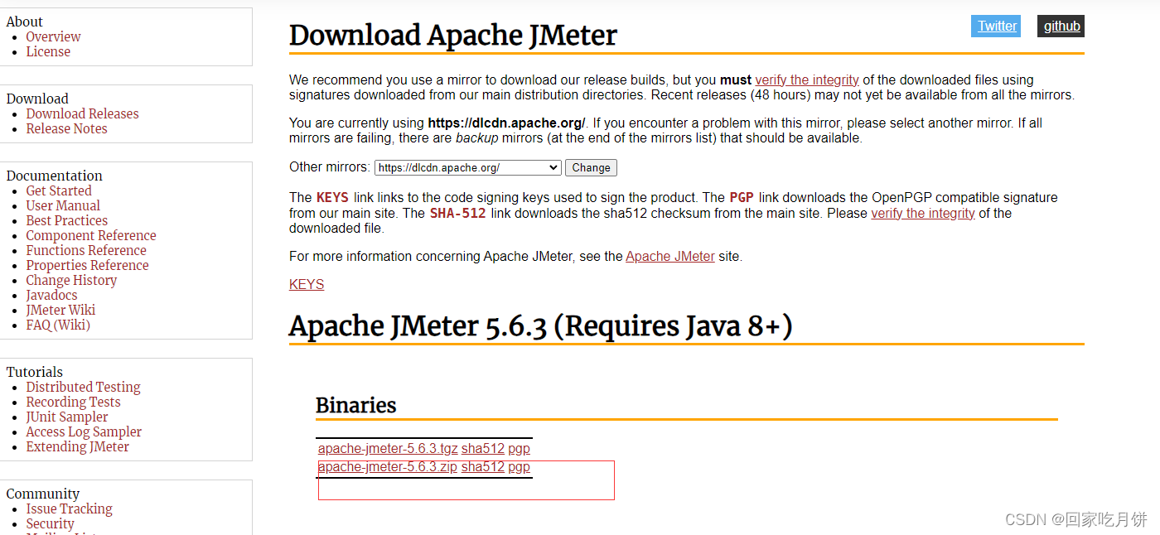Open the Access Log Sampler tutorial
Screen dimensions: 1160x535
(x=84, y=431)
